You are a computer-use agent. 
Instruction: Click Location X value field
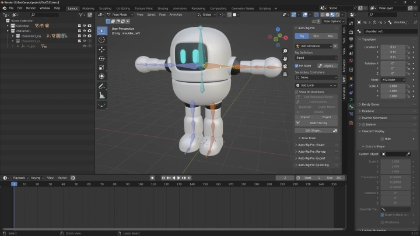[x=393, y=47]
